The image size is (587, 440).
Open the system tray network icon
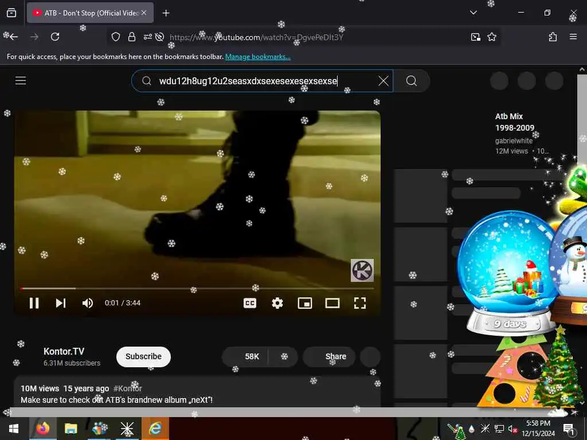coord(499,429)
